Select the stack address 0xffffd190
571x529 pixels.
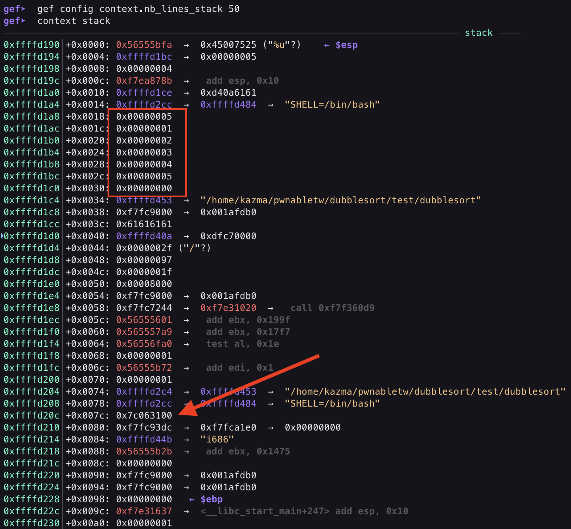pyautogui.click(x=32, y=45)
